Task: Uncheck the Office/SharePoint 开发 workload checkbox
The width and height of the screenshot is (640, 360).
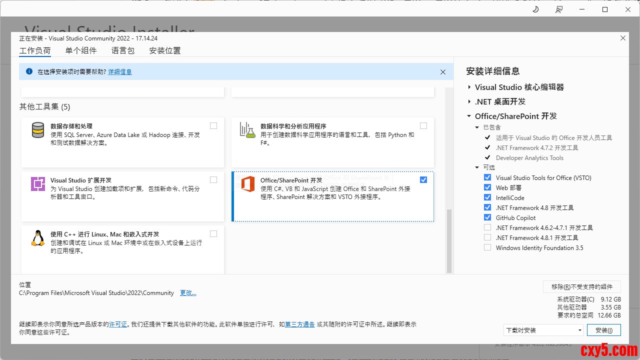Action: 423,180
